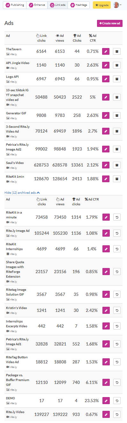Viewport: 127px width, 423px height.
Task: Click the Create new ad button
Action: [x=110, y=23]
